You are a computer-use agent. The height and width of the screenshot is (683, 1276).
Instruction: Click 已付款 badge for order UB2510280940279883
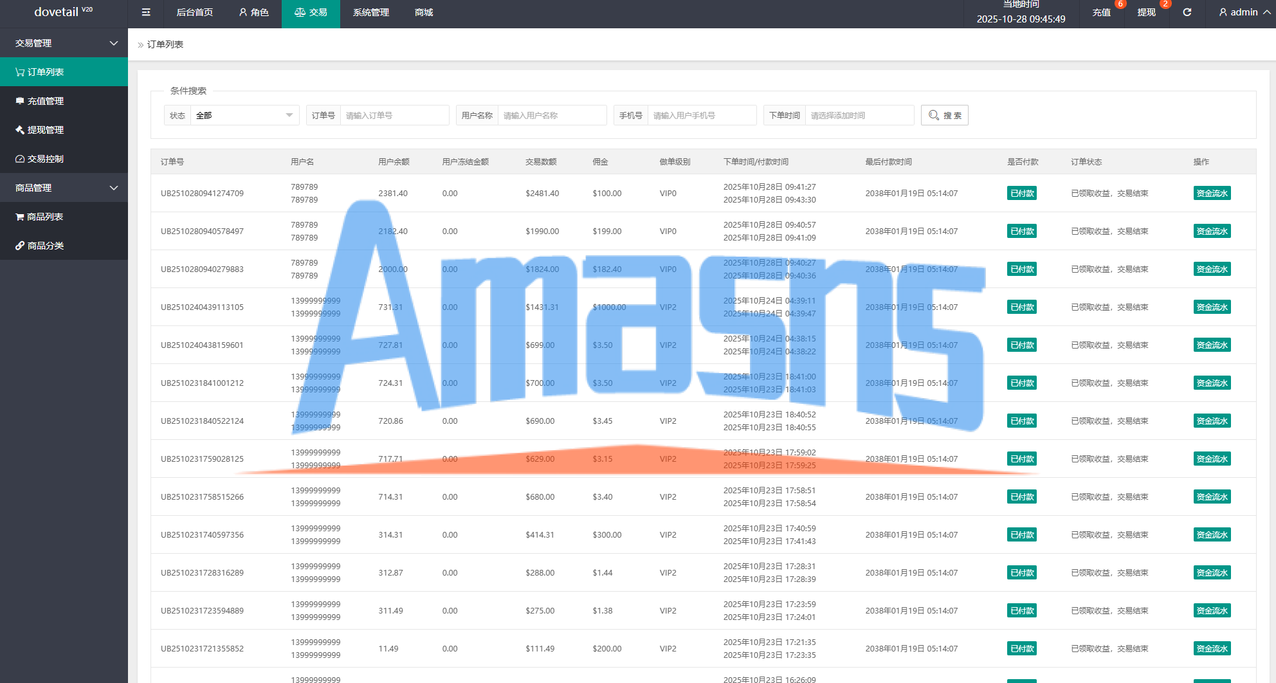click(x=1021, y=269)
